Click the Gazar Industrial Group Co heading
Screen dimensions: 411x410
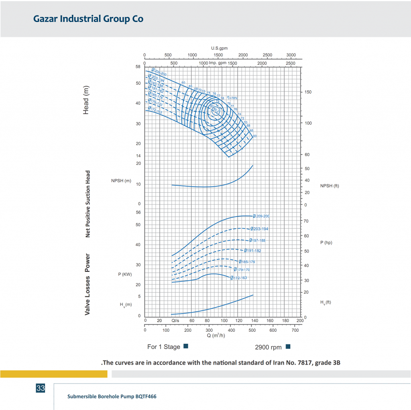(88, 19)
